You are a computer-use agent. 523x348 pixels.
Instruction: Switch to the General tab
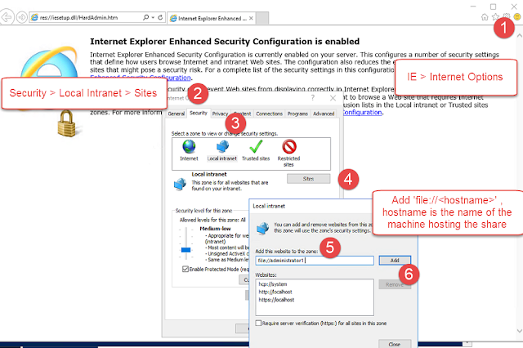pyautogui.click(x=177, y=114)
